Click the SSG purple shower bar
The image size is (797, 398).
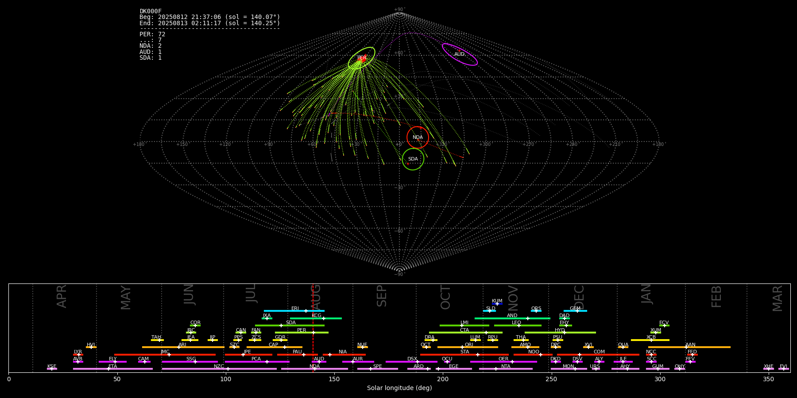190,362
